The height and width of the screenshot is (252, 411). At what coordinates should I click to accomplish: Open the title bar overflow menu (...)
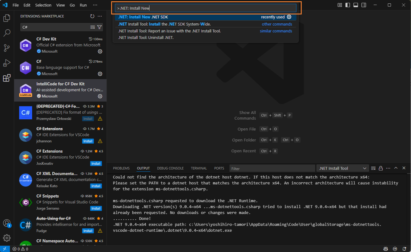pos(95,5)
